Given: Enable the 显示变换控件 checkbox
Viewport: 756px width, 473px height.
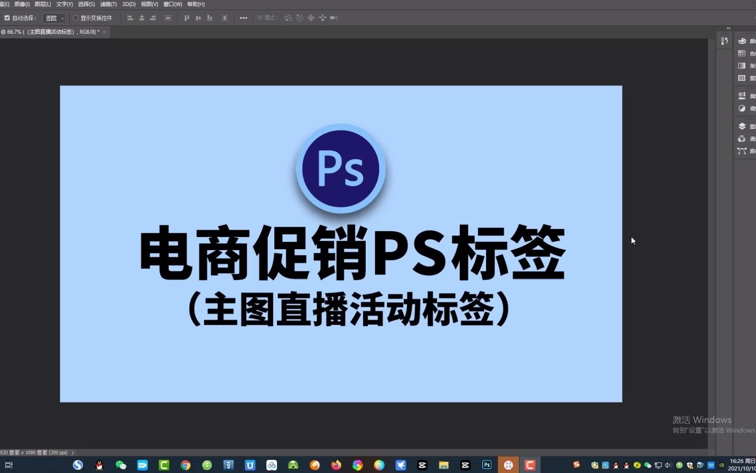Looking at the screenshot, I should click(x=75, y=18).
